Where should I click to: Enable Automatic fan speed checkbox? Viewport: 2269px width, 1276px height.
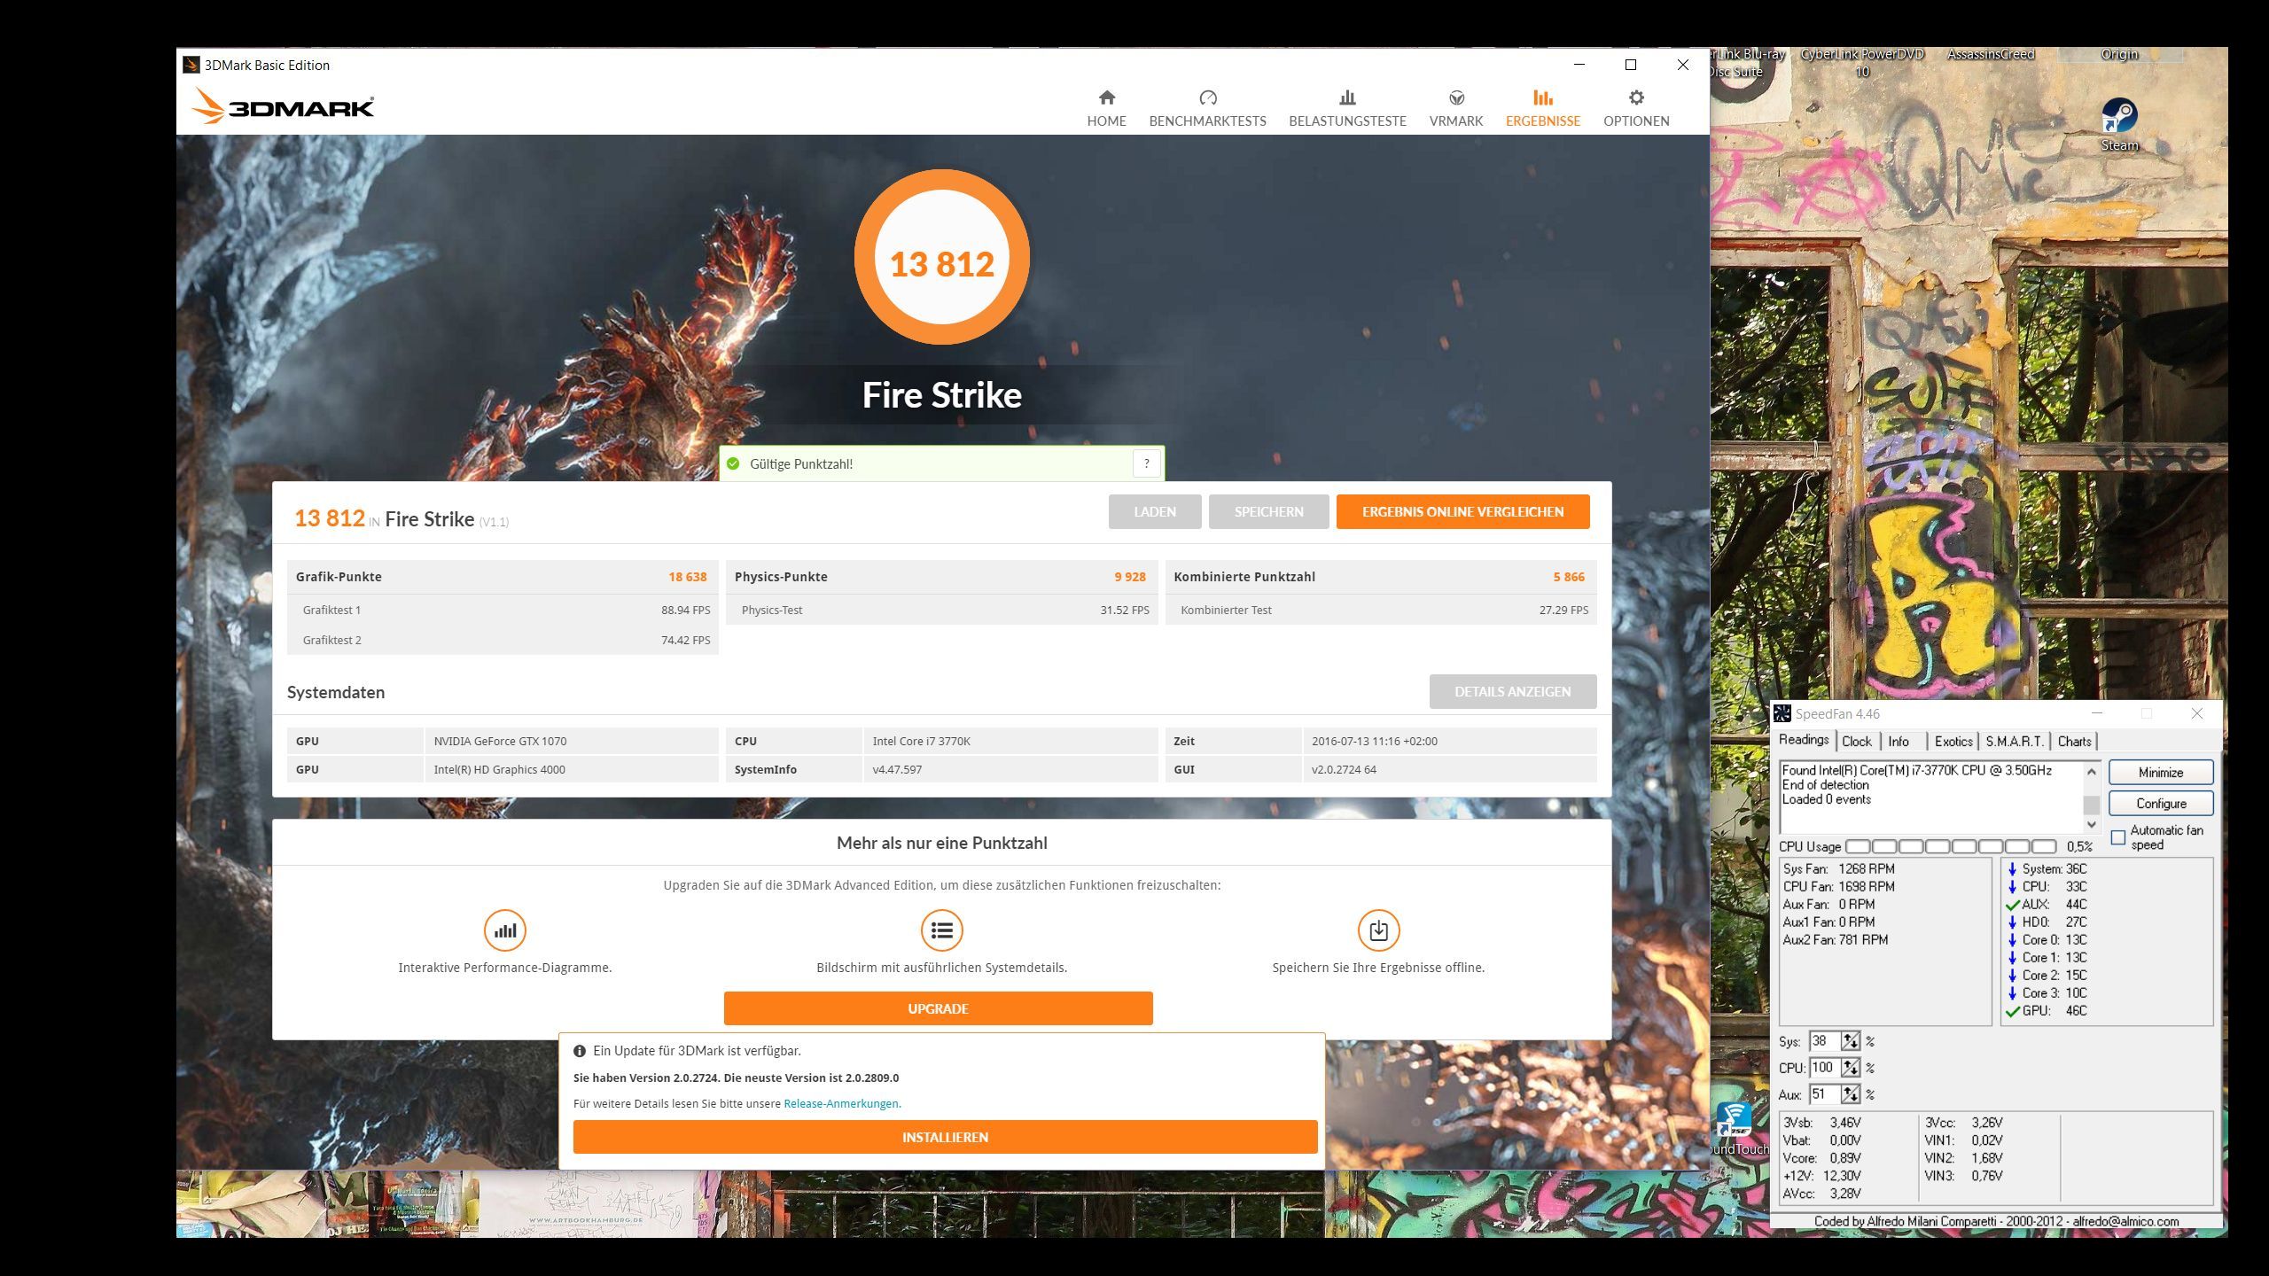pyautogui.click(x=2118, y=837)
